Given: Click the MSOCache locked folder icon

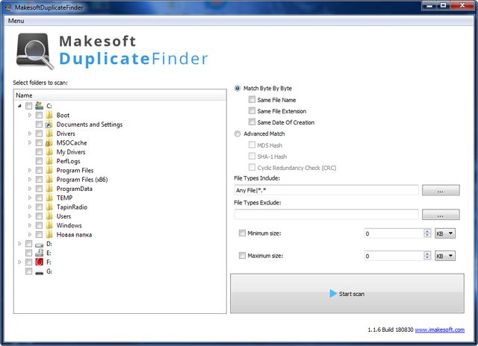Looking at the screenshot, I should 49,142.
